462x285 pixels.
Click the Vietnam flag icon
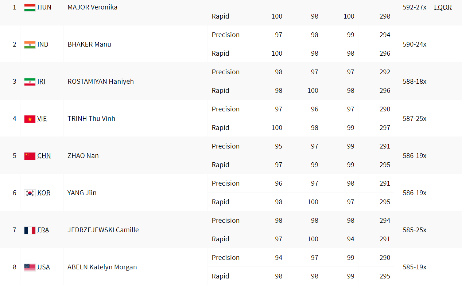coord(30,119)
